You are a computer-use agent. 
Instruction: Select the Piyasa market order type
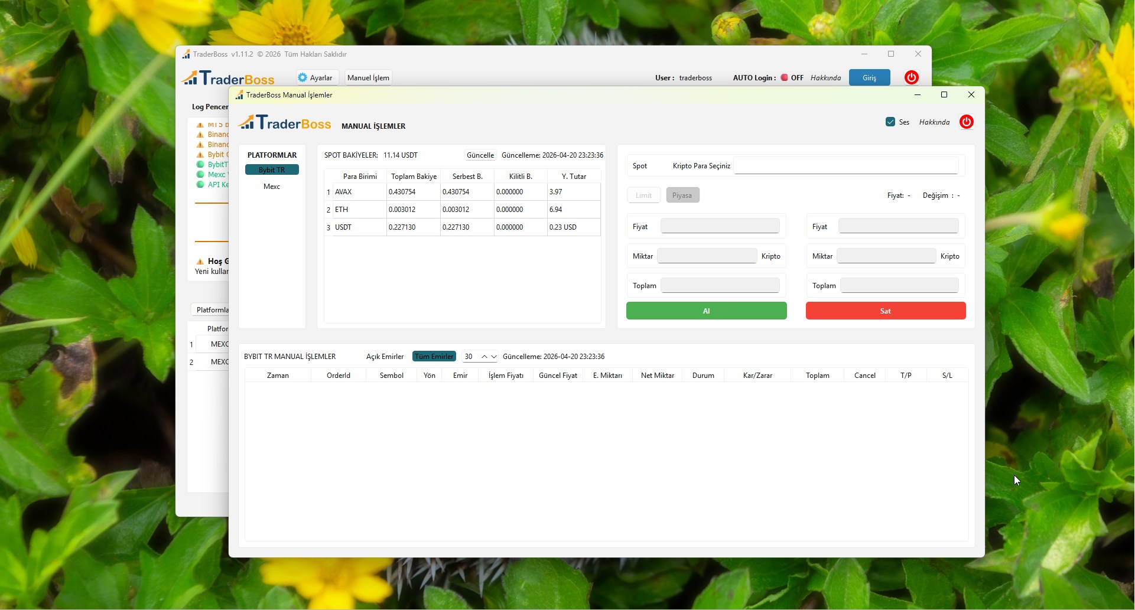(x=682, y=195)
